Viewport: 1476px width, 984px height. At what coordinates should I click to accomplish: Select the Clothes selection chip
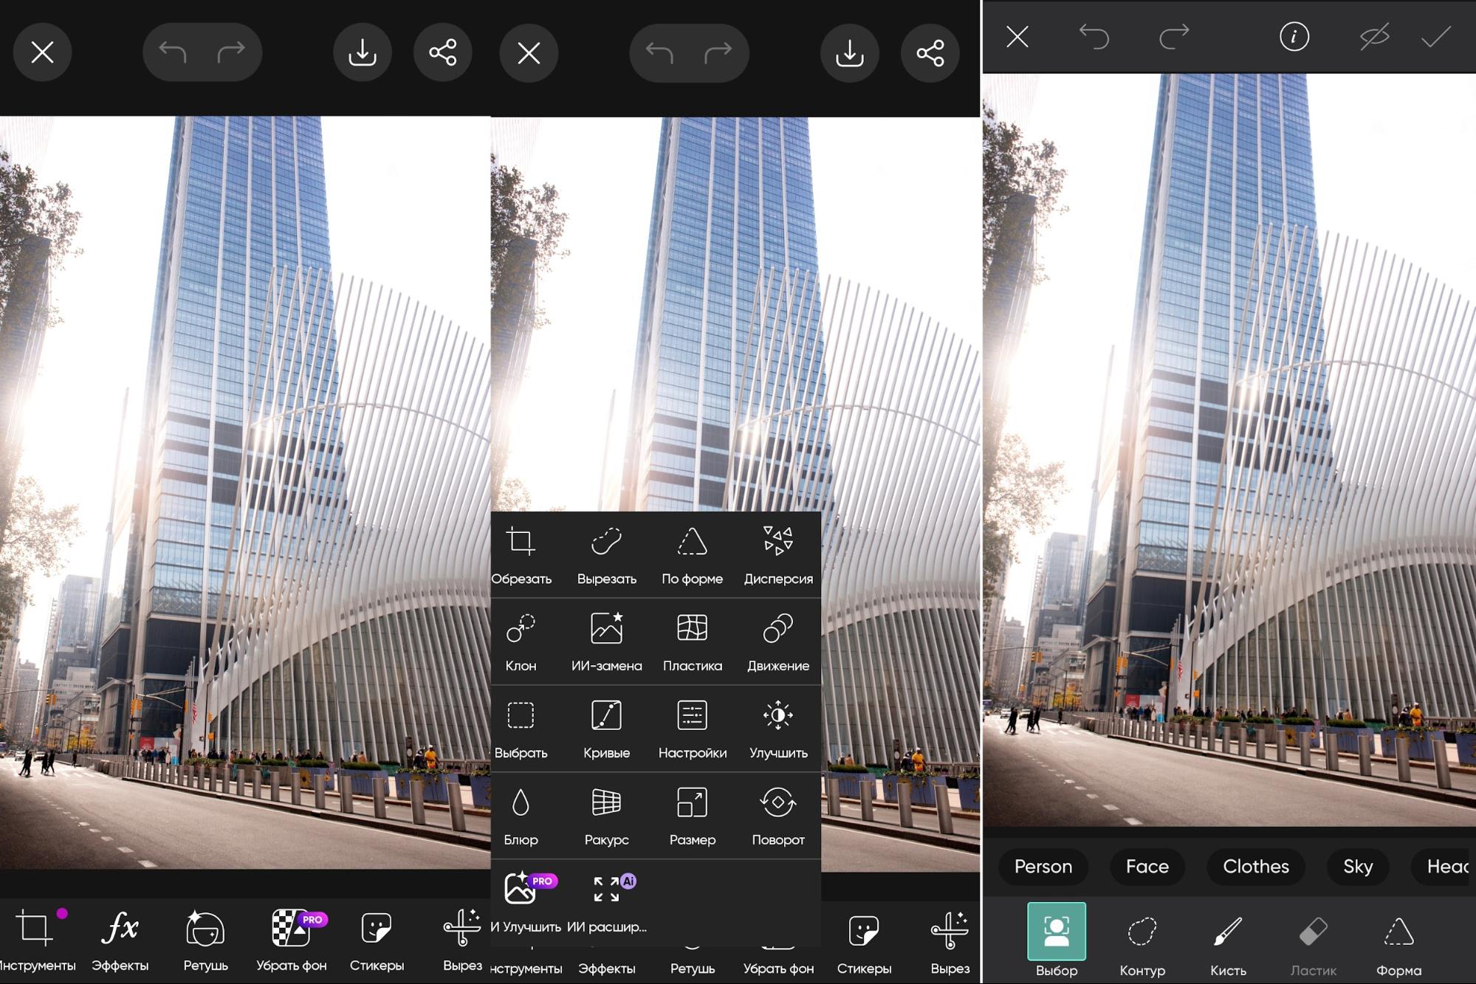pyautogui.click(x=1255, y=866)
